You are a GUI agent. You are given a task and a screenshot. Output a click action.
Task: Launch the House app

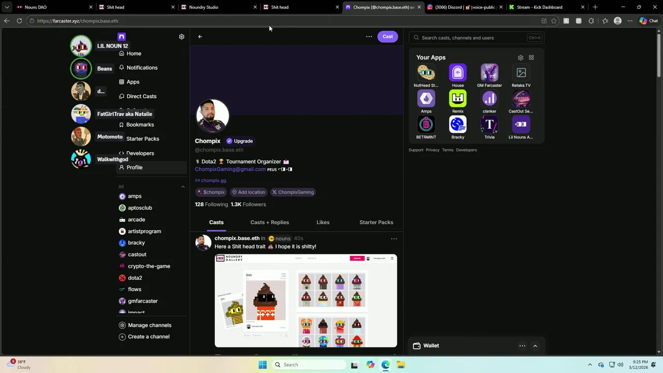[x=457, y=73]
